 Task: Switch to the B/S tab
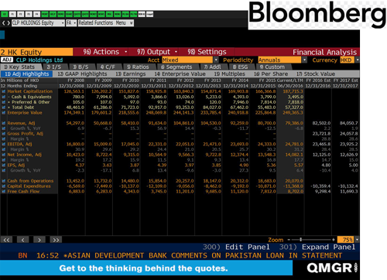[80, 67]
